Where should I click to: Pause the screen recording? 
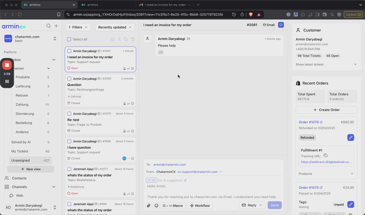click(7, 81)
